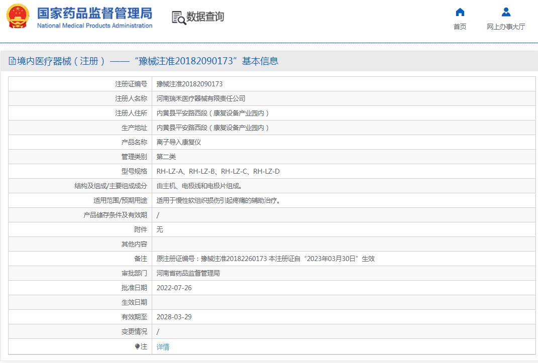Click the 生产地址 address value
Screen dimensions: 538x363
tap(212, 128)
